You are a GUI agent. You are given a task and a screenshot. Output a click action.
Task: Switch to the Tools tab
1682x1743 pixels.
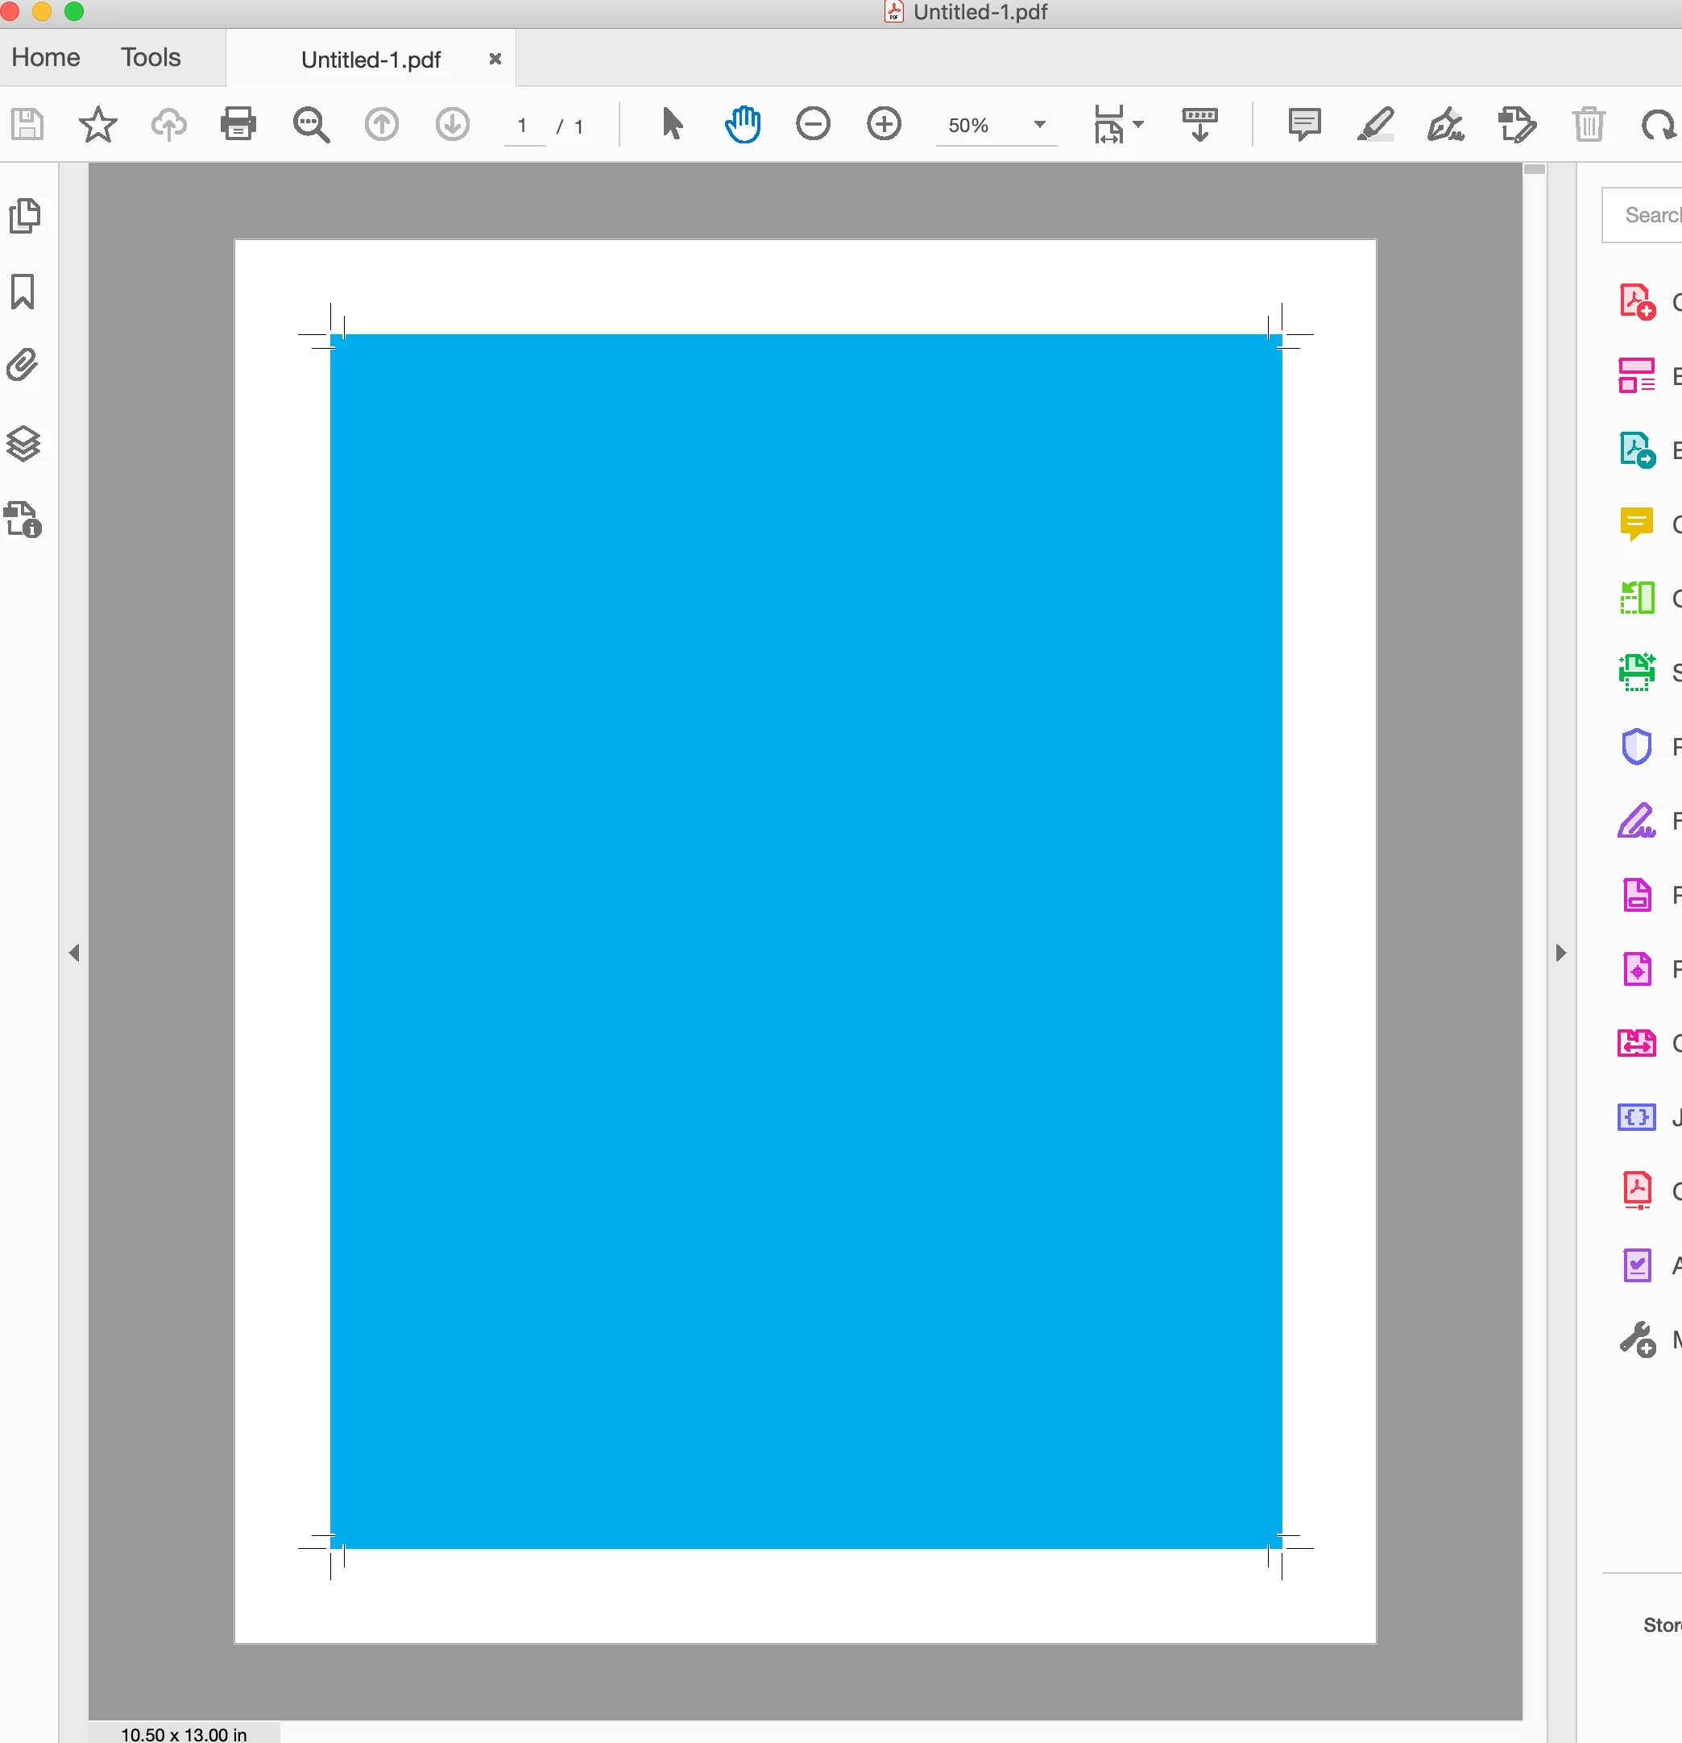point(151,58)
